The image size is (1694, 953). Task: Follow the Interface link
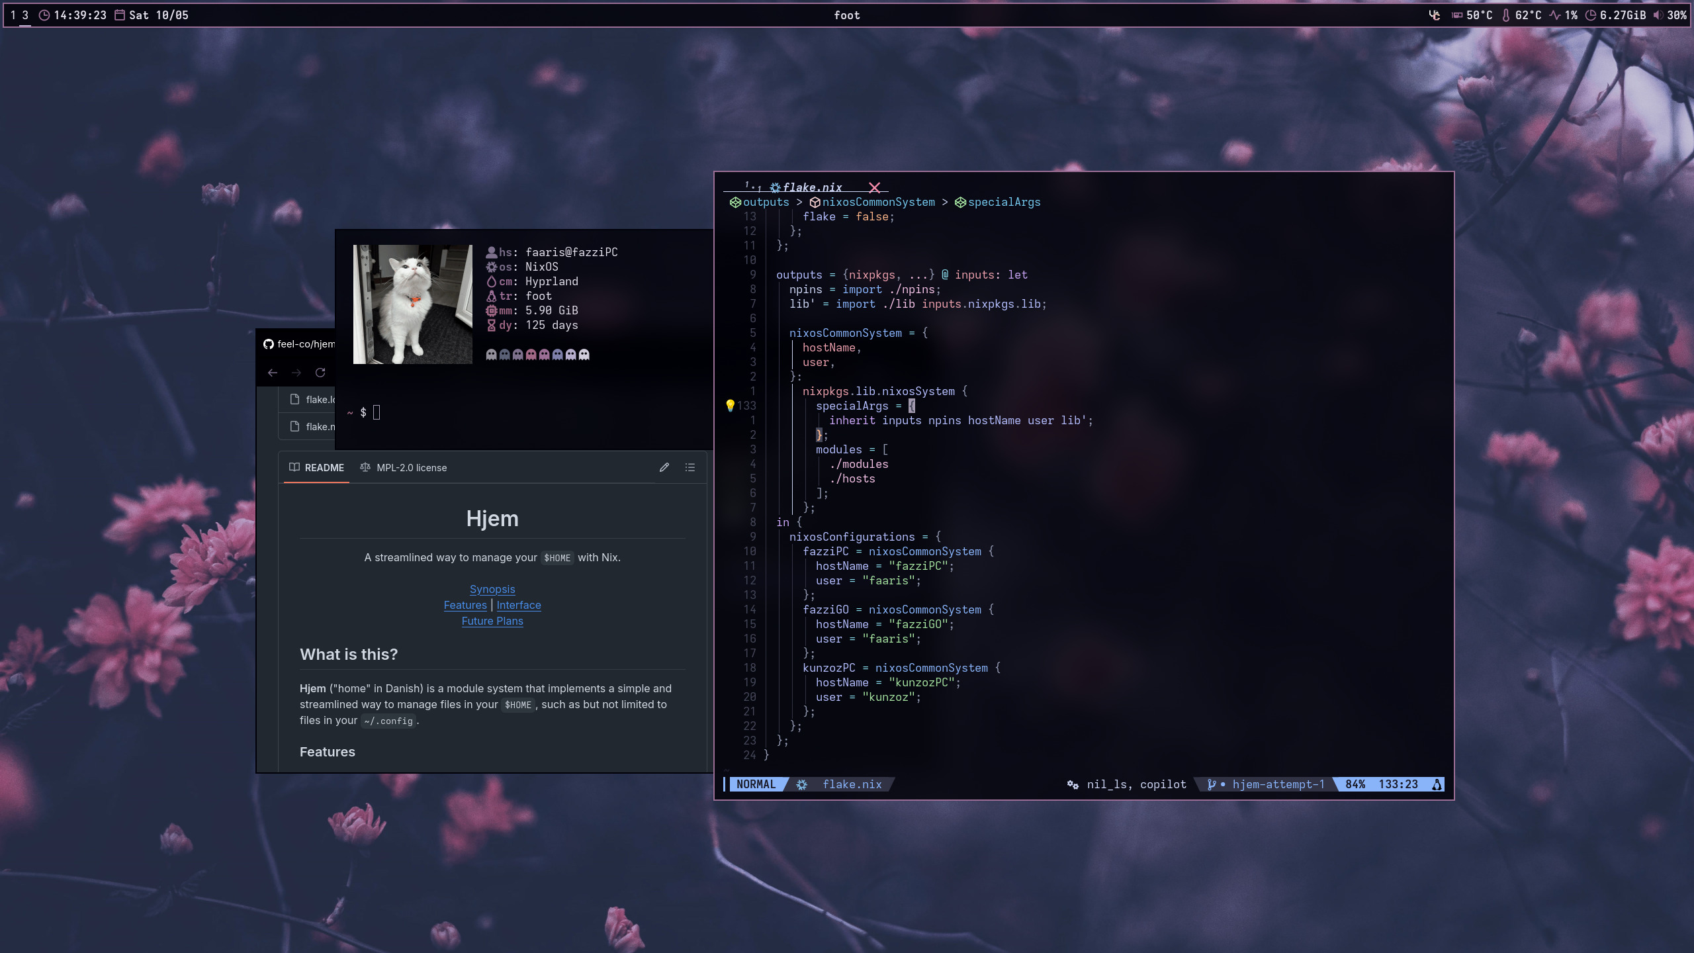518,605
